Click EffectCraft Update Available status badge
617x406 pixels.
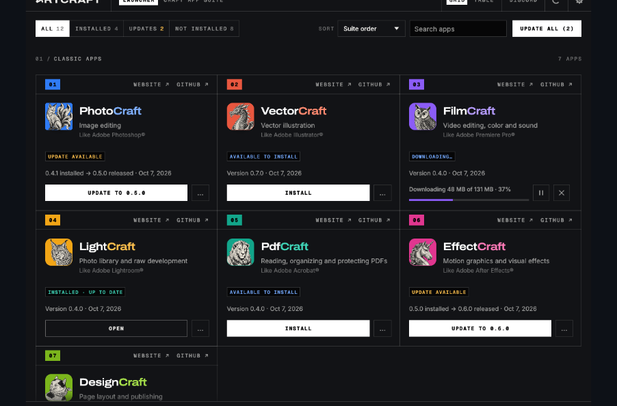(x=438, y=292)
